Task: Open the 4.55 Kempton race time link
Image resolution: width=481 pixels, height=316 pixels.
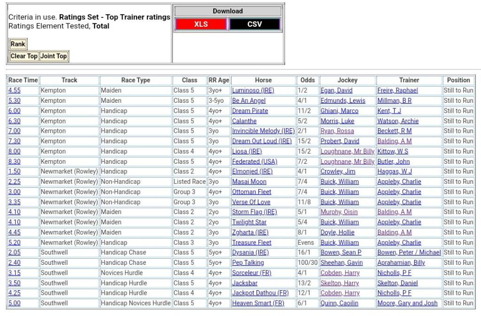Action: (x=14, y=90)
